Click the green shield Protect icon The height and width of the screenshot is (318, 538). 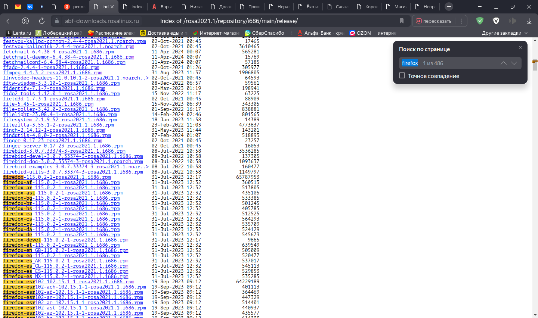[480, 21]
